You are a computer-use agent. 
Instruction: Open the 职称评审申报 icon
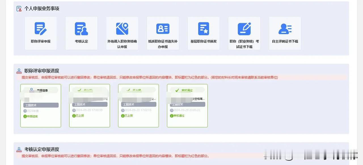pyautogui.click(x=41, y=29)
